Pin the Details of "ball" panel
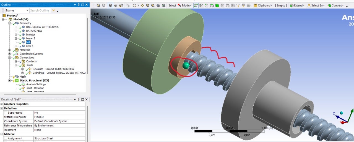The width and height of the screenshot is (354, 142). click(x=78, y=99)
